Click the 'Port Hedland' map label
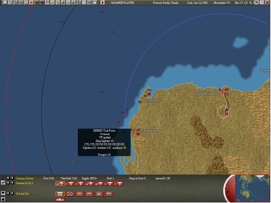Viewport: 271px width, 203px height. pyautogui.click(x=206, y=94)
